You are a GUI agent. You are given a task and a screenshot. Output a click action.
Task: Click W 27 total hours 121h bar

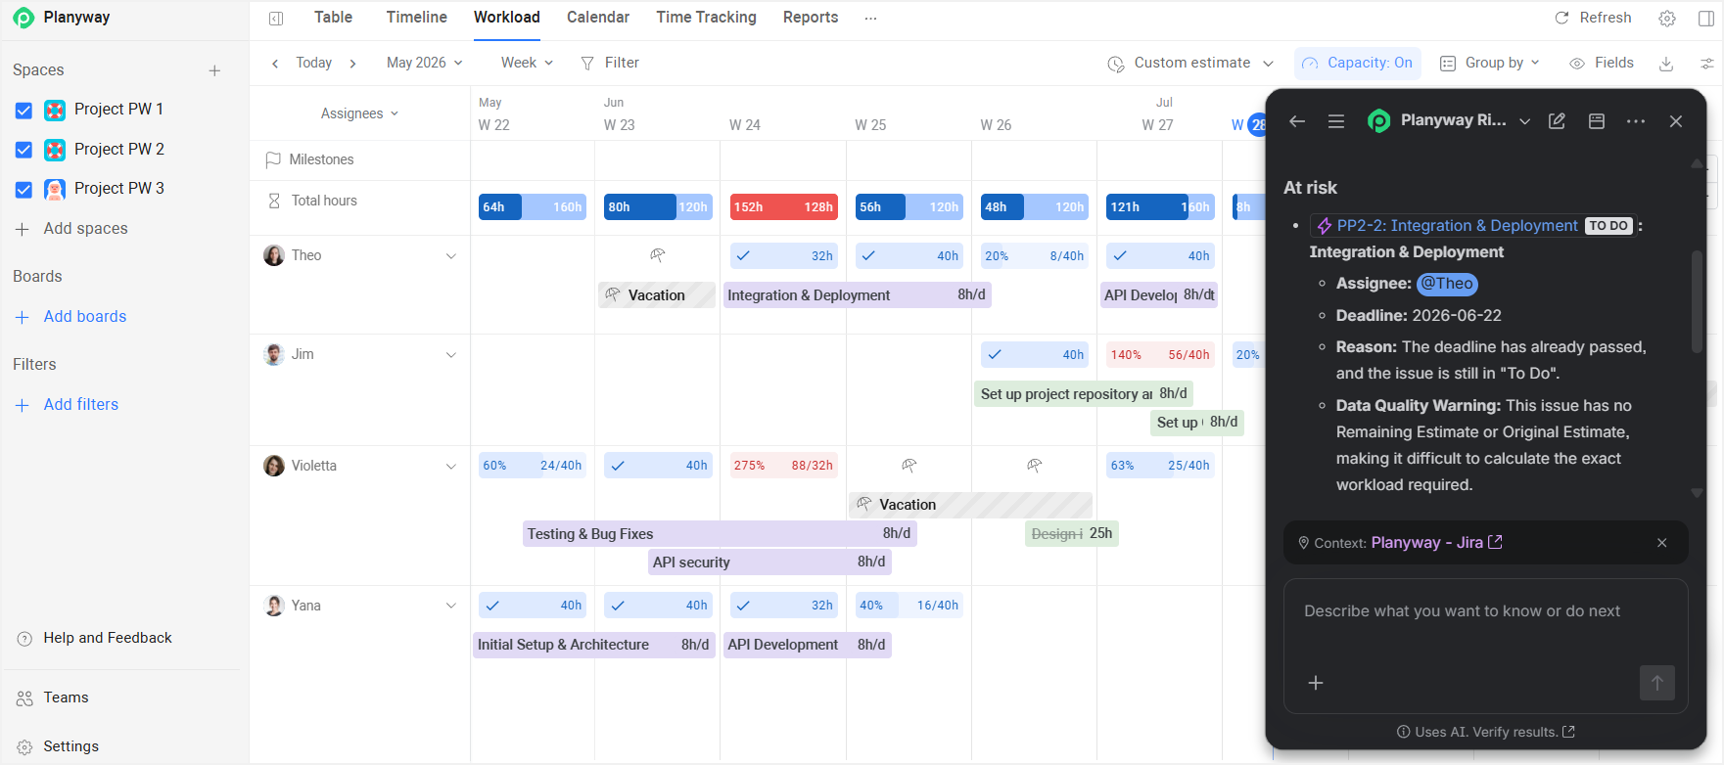click(x=1160, y=206)
